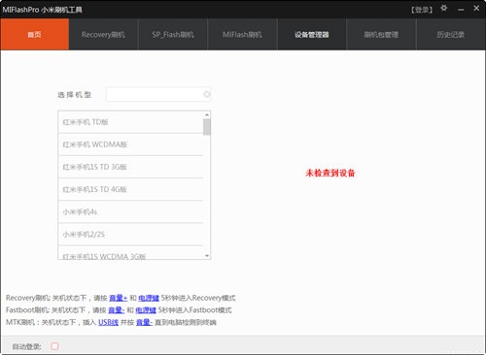Open the SP_Flash刷机 tab
Viewport: 486px width, 355px height.
point(173,34)
